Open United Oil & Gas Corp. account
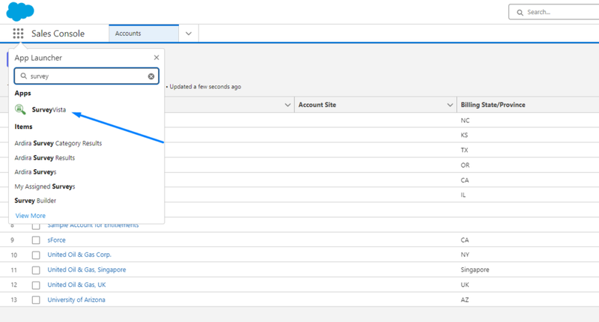The image size is (599, 322). tap(79, 255)
